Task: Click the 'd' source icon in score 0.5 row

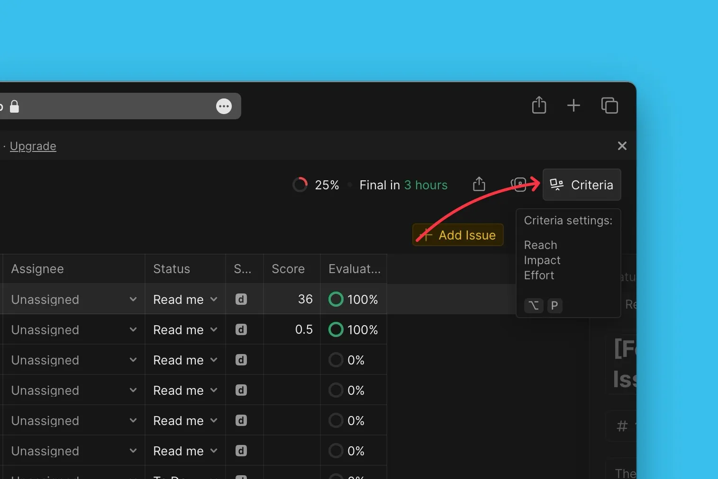Action: point(241,330)
